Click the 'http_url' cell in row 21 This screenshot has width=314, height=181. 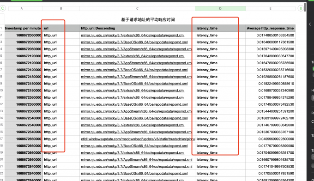[x=61, y=166]
